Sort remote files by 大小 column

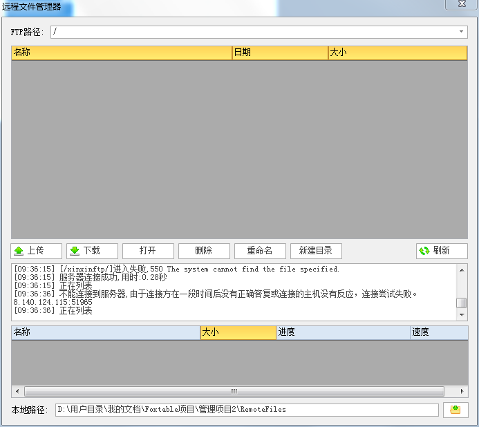397,53
